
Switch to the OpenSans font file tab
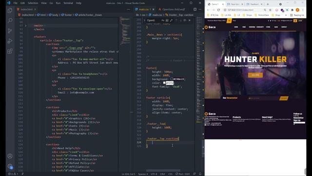coord(172,9)
